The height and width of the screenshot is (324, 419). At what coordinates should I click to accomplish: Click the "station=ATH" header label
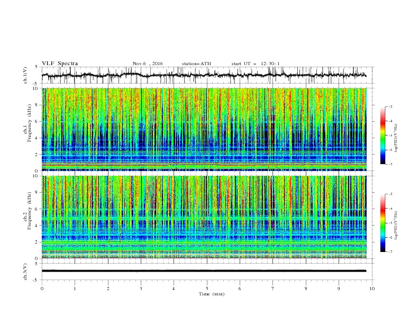coord(196,64)
